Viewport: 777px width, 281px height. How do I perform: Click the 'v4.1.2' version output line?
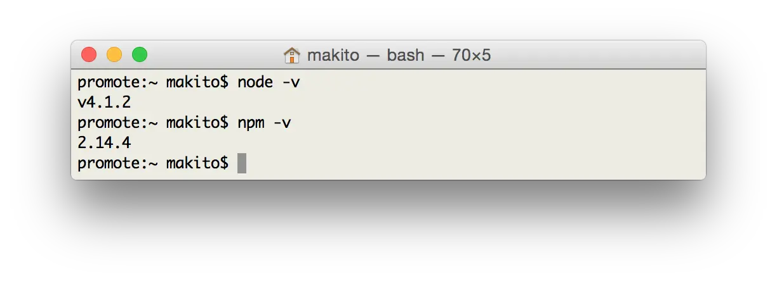105,103
